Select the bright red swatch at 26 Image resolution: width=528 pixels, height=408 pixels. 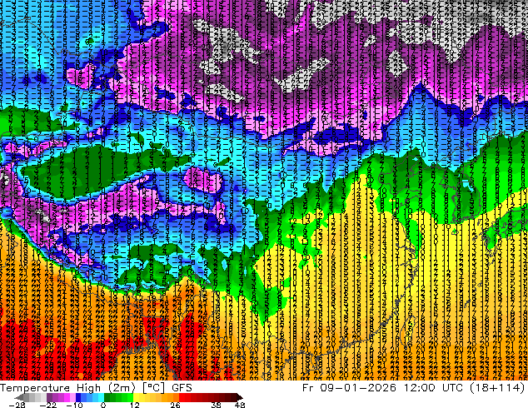pos(182,397)
